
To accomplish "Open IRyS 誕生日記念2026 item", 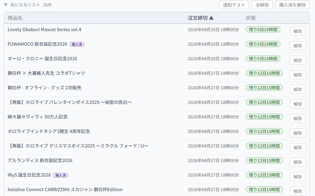I will [29, 175].
